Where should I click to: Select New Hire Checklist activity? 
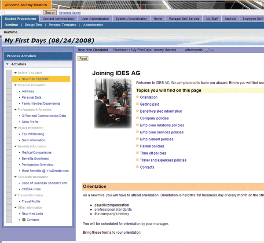41,79
